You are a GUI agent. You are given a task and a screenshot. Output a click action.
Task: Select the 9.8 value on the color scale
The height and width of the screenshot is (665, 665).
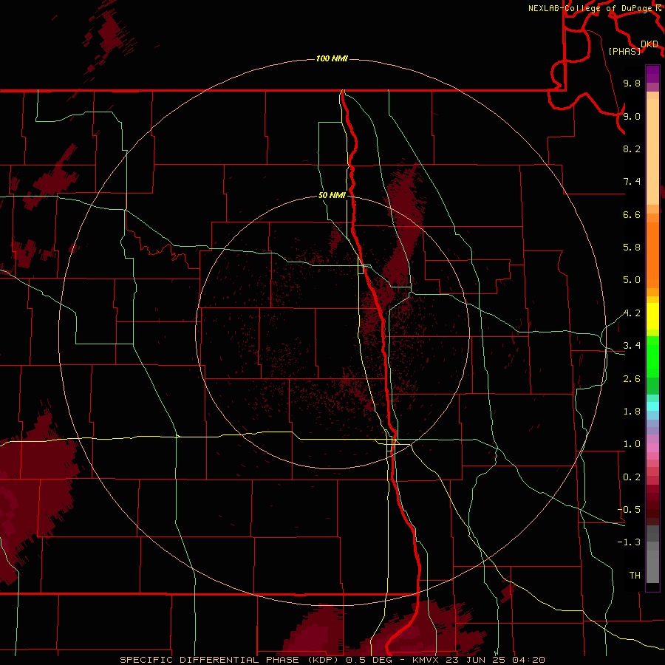click(632, 83)
